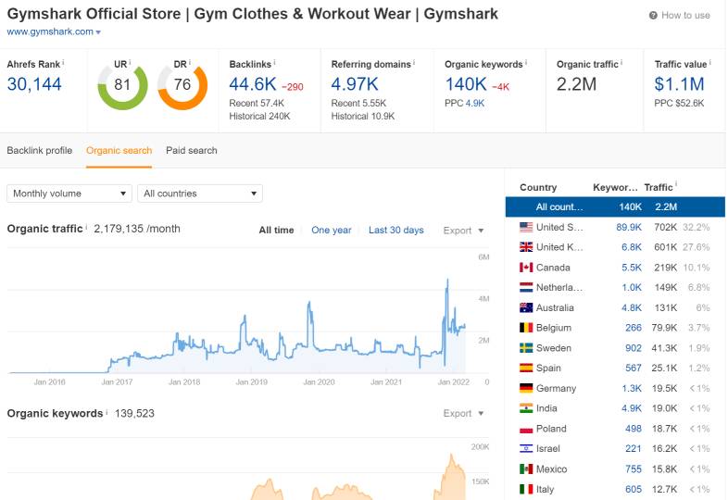
Task: Click info icon next to Referring domains
Action: click(x=414, y=62)
